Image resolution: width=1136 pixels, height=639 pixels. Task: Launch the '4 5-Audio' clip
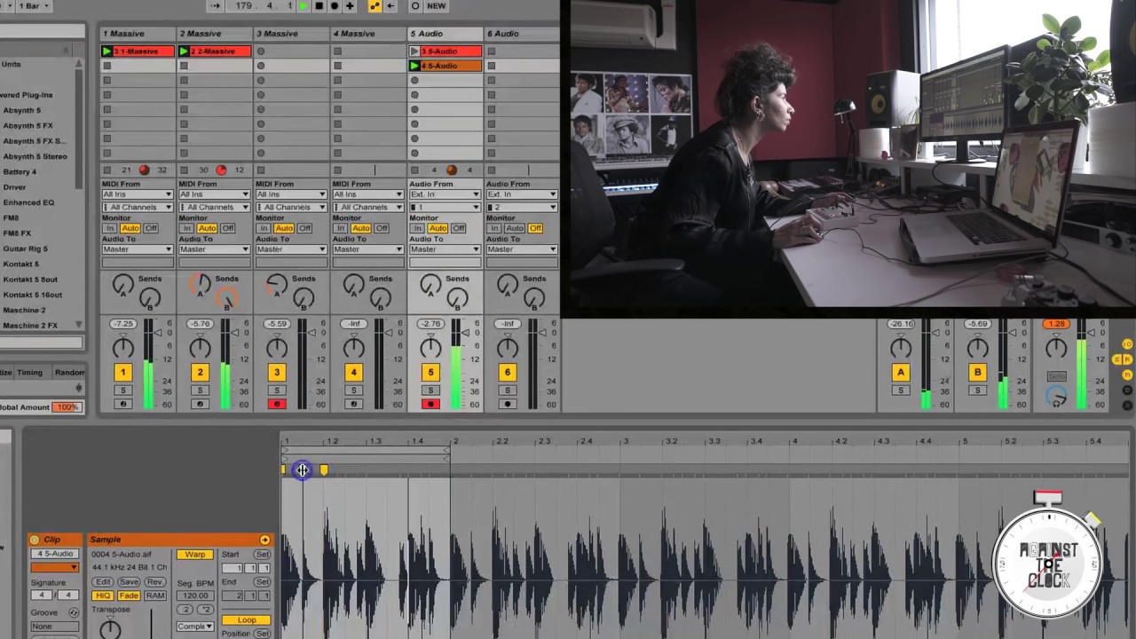(x=414, y=66)
